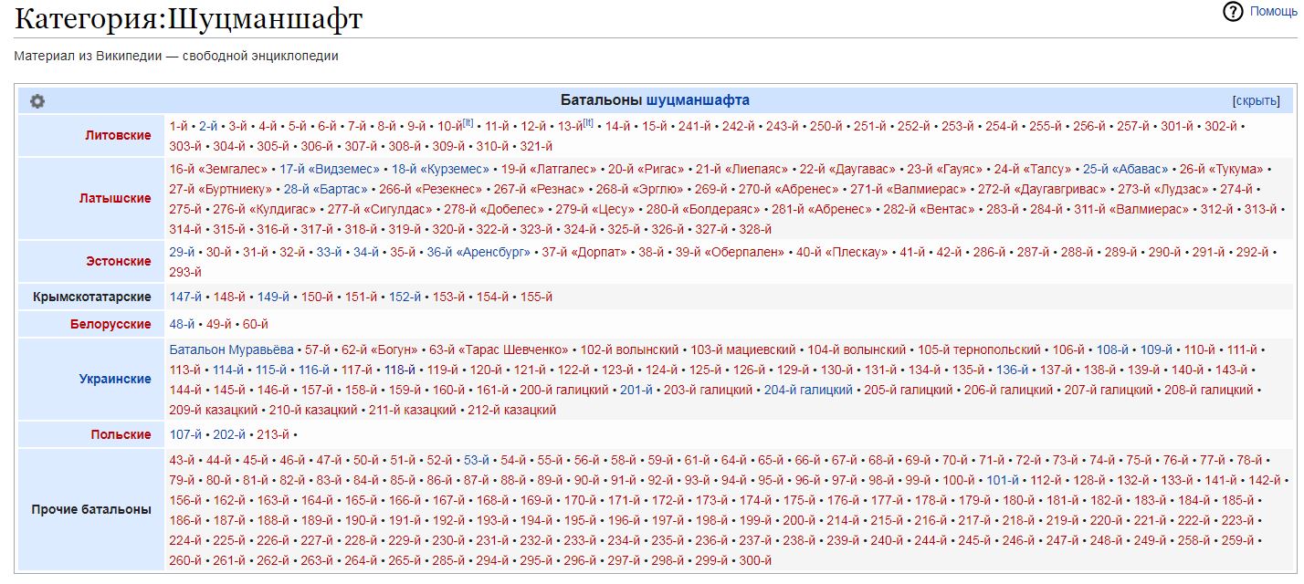Screen dimensions: 1304x584
Task: Open the Украинские group link
Action: 115,379
